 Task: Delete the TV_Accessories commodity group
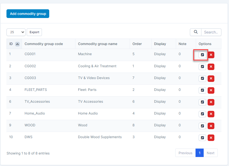tap(211, 102)
